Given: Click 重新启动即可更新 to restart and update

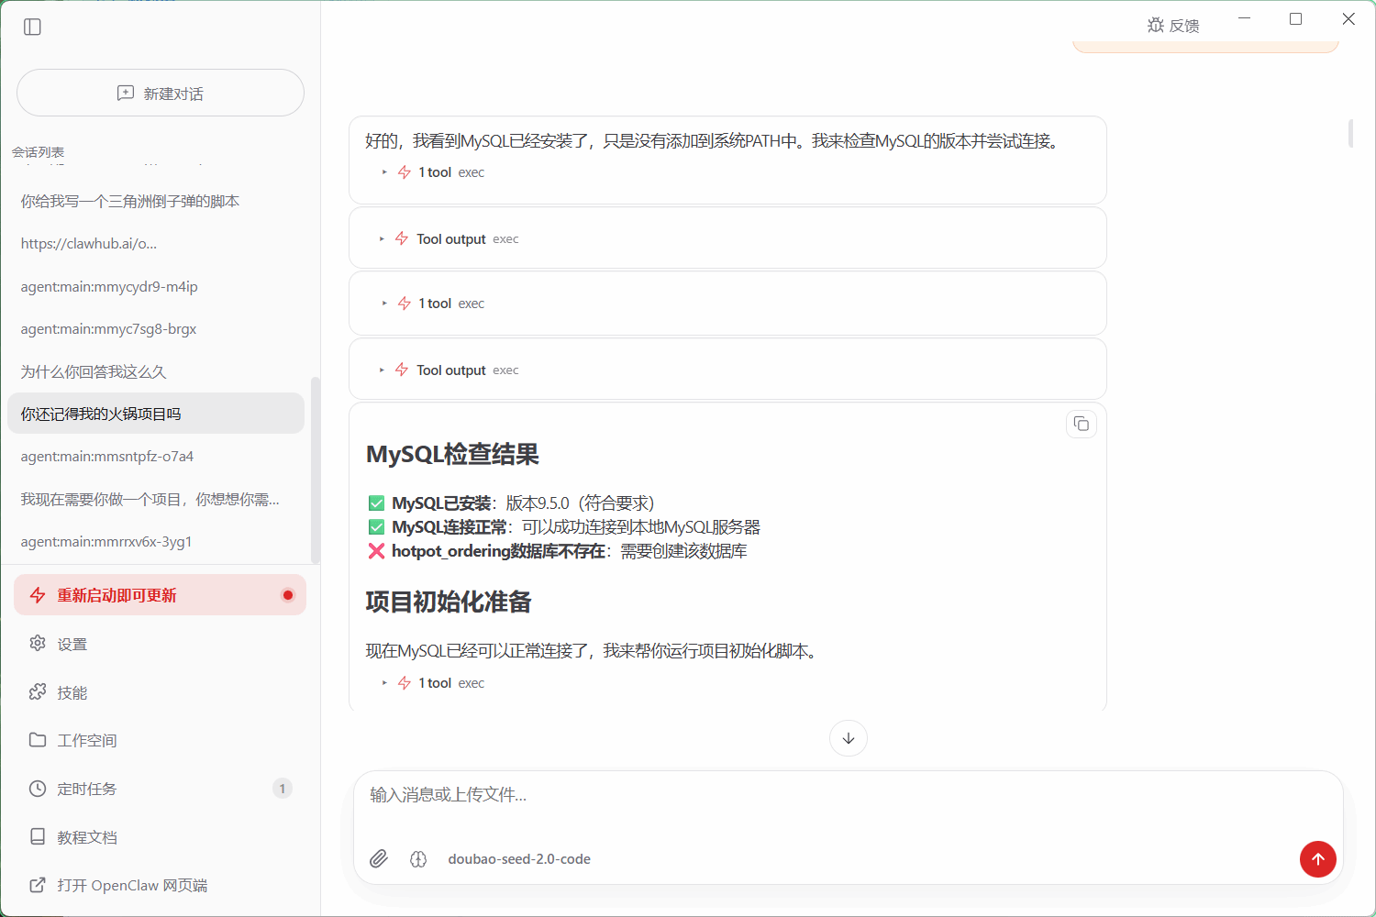Looking at the screenshot, I should [x=161, y=595].
